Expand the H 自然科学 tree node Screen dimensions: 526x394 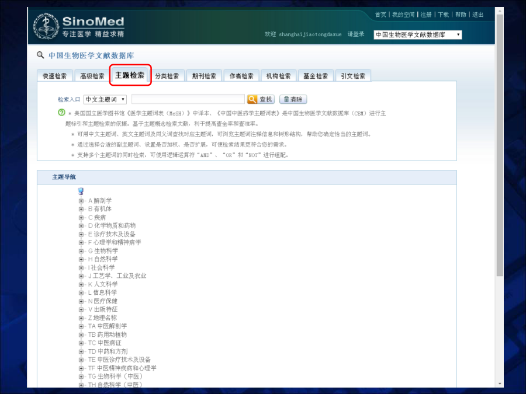point(81,259)
